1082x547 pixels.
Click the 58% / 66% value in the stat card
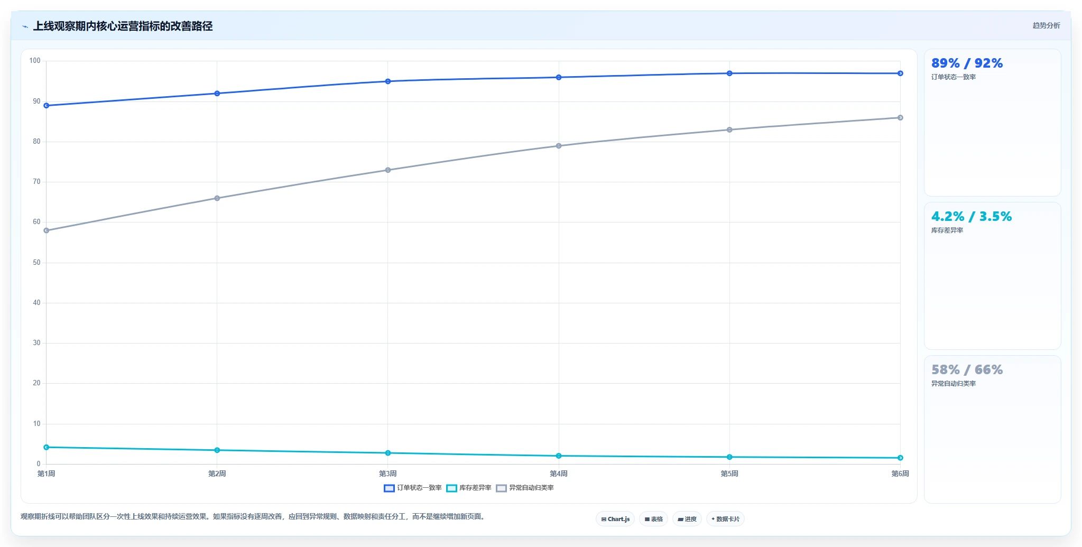[x=967, y=370]
